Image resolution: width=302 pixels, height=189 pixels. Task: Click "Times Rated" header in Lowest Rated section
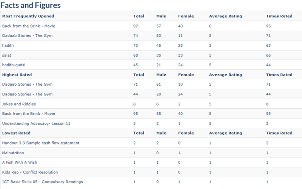point(279,133)
